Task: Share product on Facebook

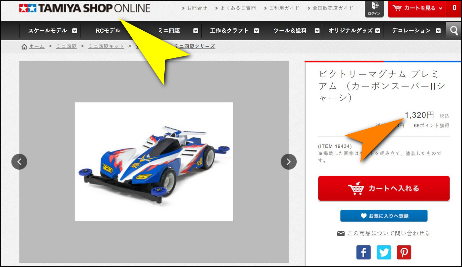Action: (x=363, y=252)
